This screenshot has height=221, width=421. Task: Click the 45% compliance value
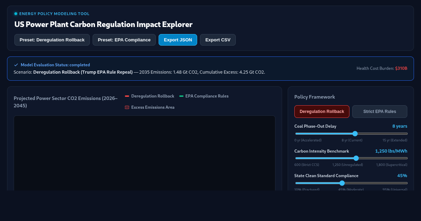pyautogui.click(x=402, y=176)
